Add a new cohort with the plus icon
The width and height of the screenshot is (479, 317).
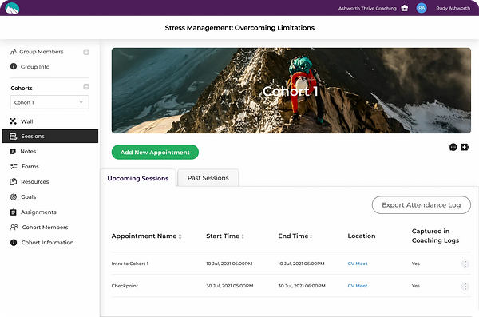(86, 87)
